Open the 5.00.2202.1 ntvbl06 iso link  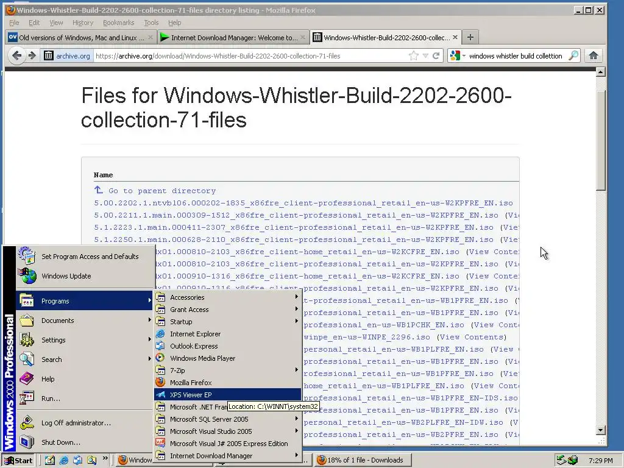click(303, 203)
